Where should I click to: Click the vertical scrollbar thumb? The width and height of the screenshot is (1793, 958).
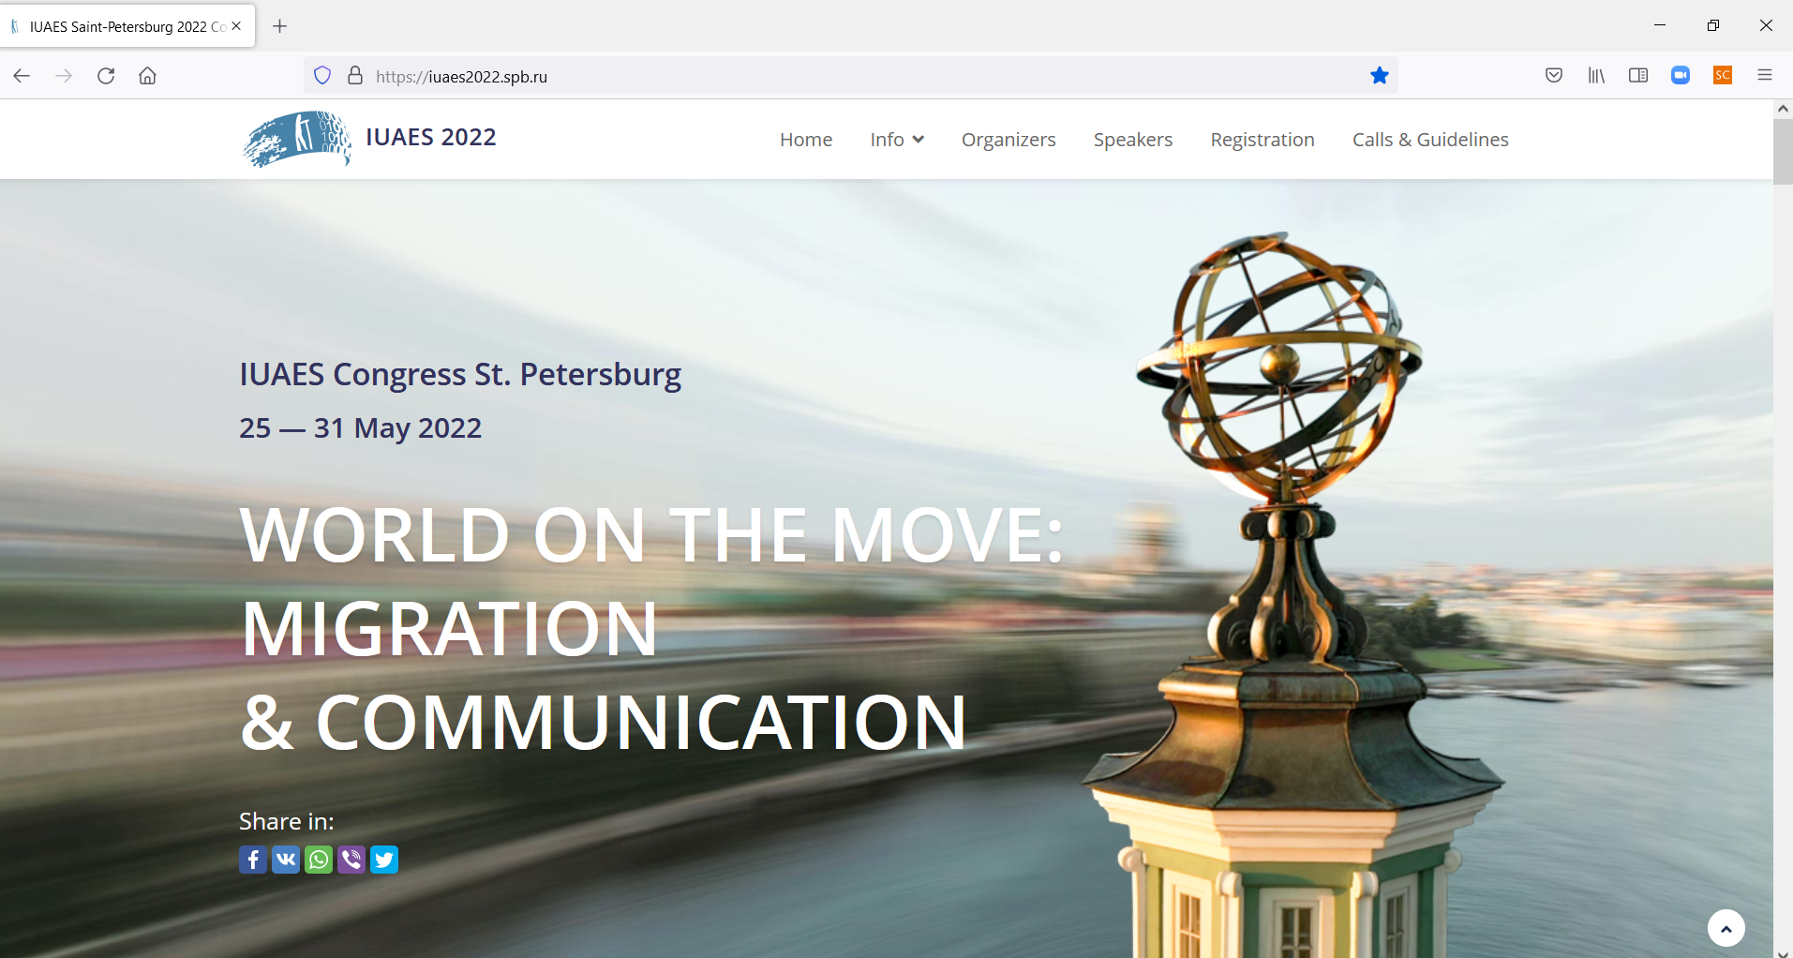click(x=1783, y=151)
